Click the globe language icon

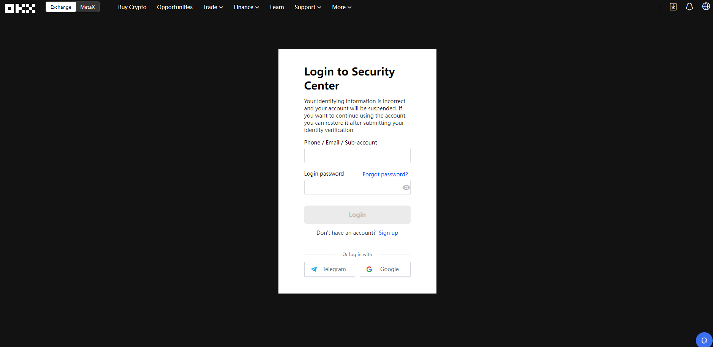click(706, 6)
